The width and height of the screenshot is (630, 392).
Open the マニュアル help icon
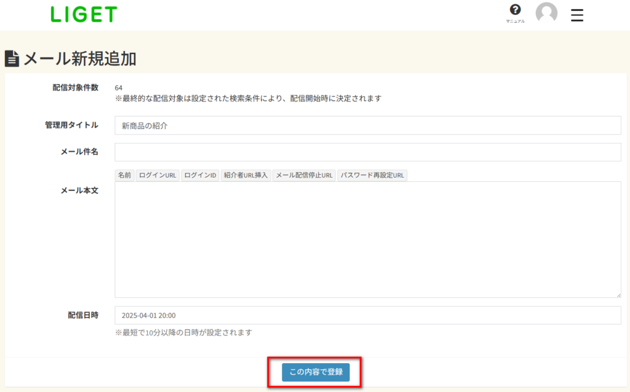pyautogui.click(x=515, y=13)
